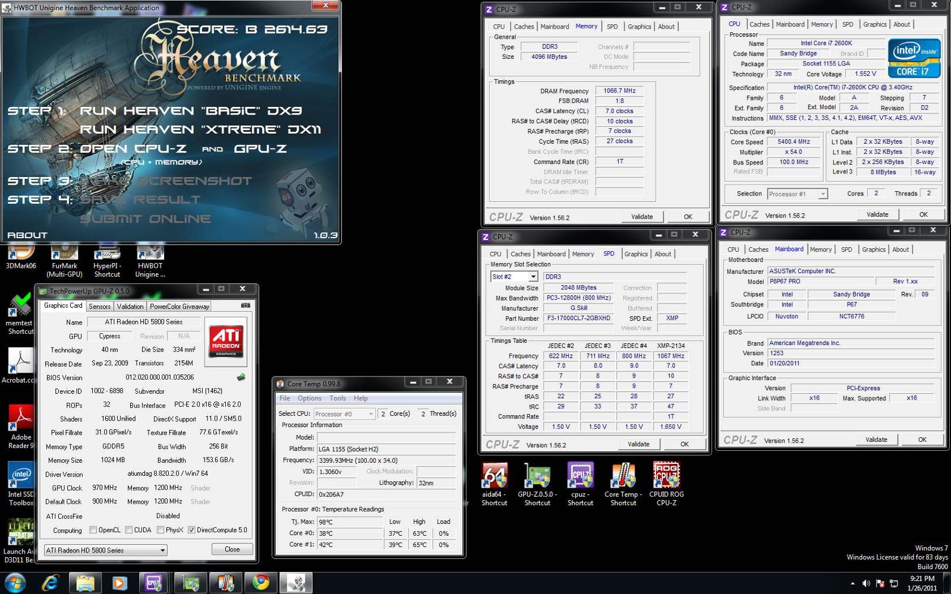This screenshot has width=951, height=594.
Task: Uncheck DirectCompute 5.0 in GPU-Z
Action: (191, 530)
